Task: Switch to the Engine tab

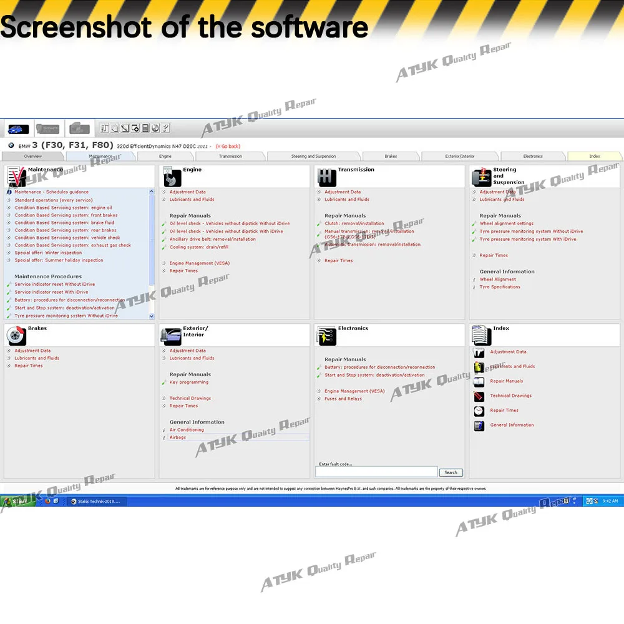Action: click(x=165, y=157)
